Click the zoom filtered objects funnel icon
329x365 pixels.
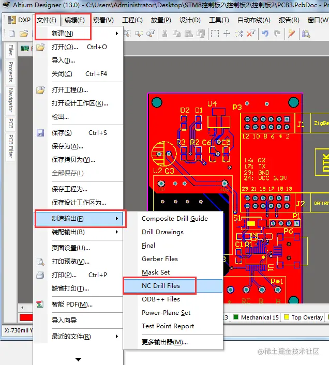tap(151, 34)
